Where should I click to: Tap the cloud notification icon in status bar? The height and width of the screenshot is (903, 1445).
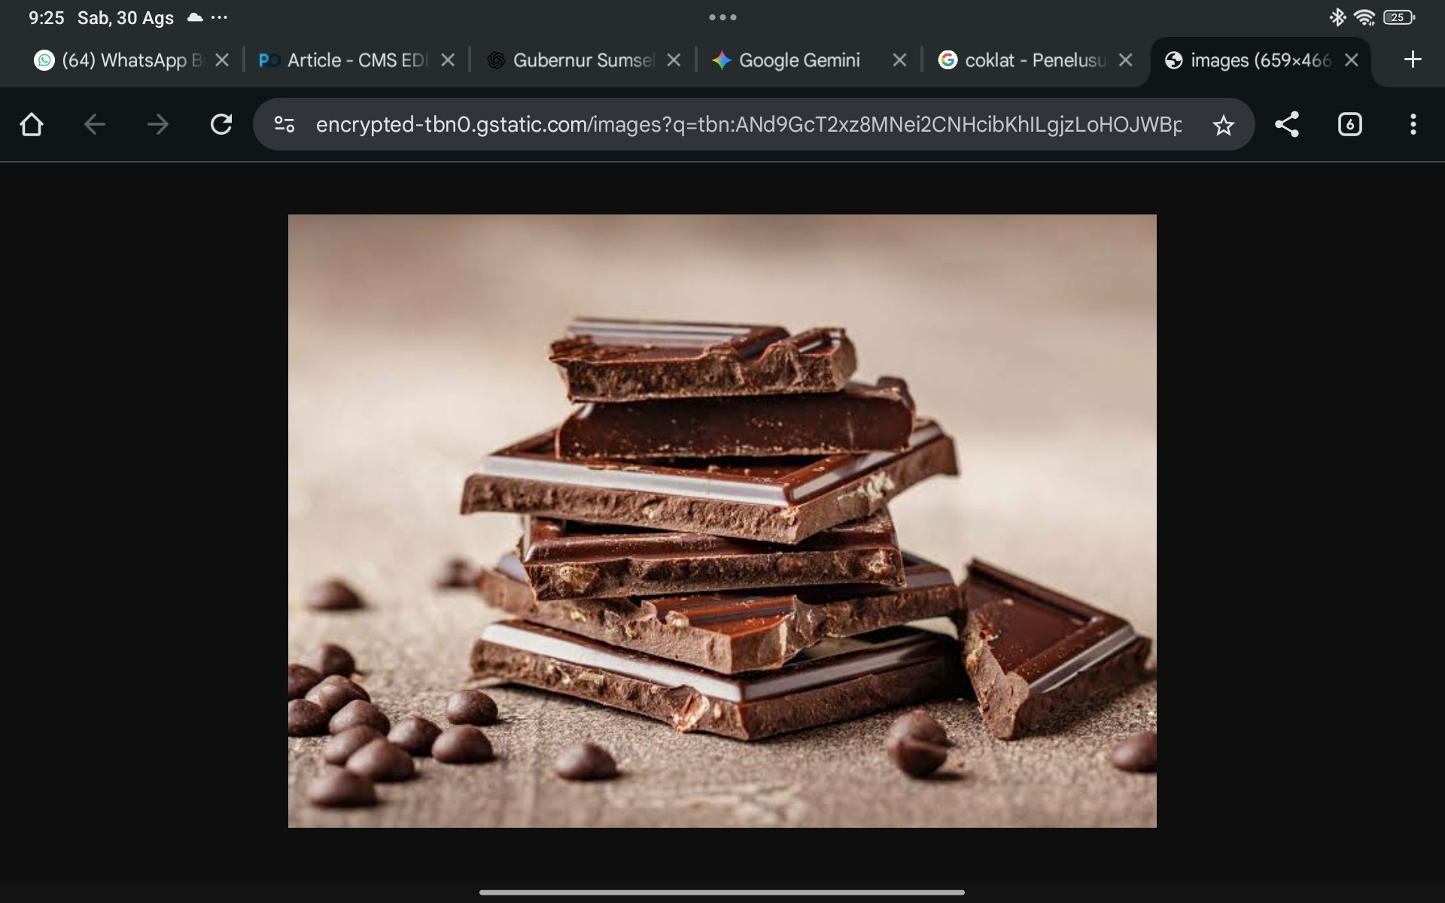[x=195, y=17]
